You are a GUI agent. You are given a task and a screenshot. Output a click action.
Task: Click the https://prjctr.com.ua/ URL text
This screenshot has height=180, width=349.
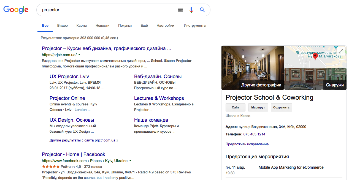59,55
